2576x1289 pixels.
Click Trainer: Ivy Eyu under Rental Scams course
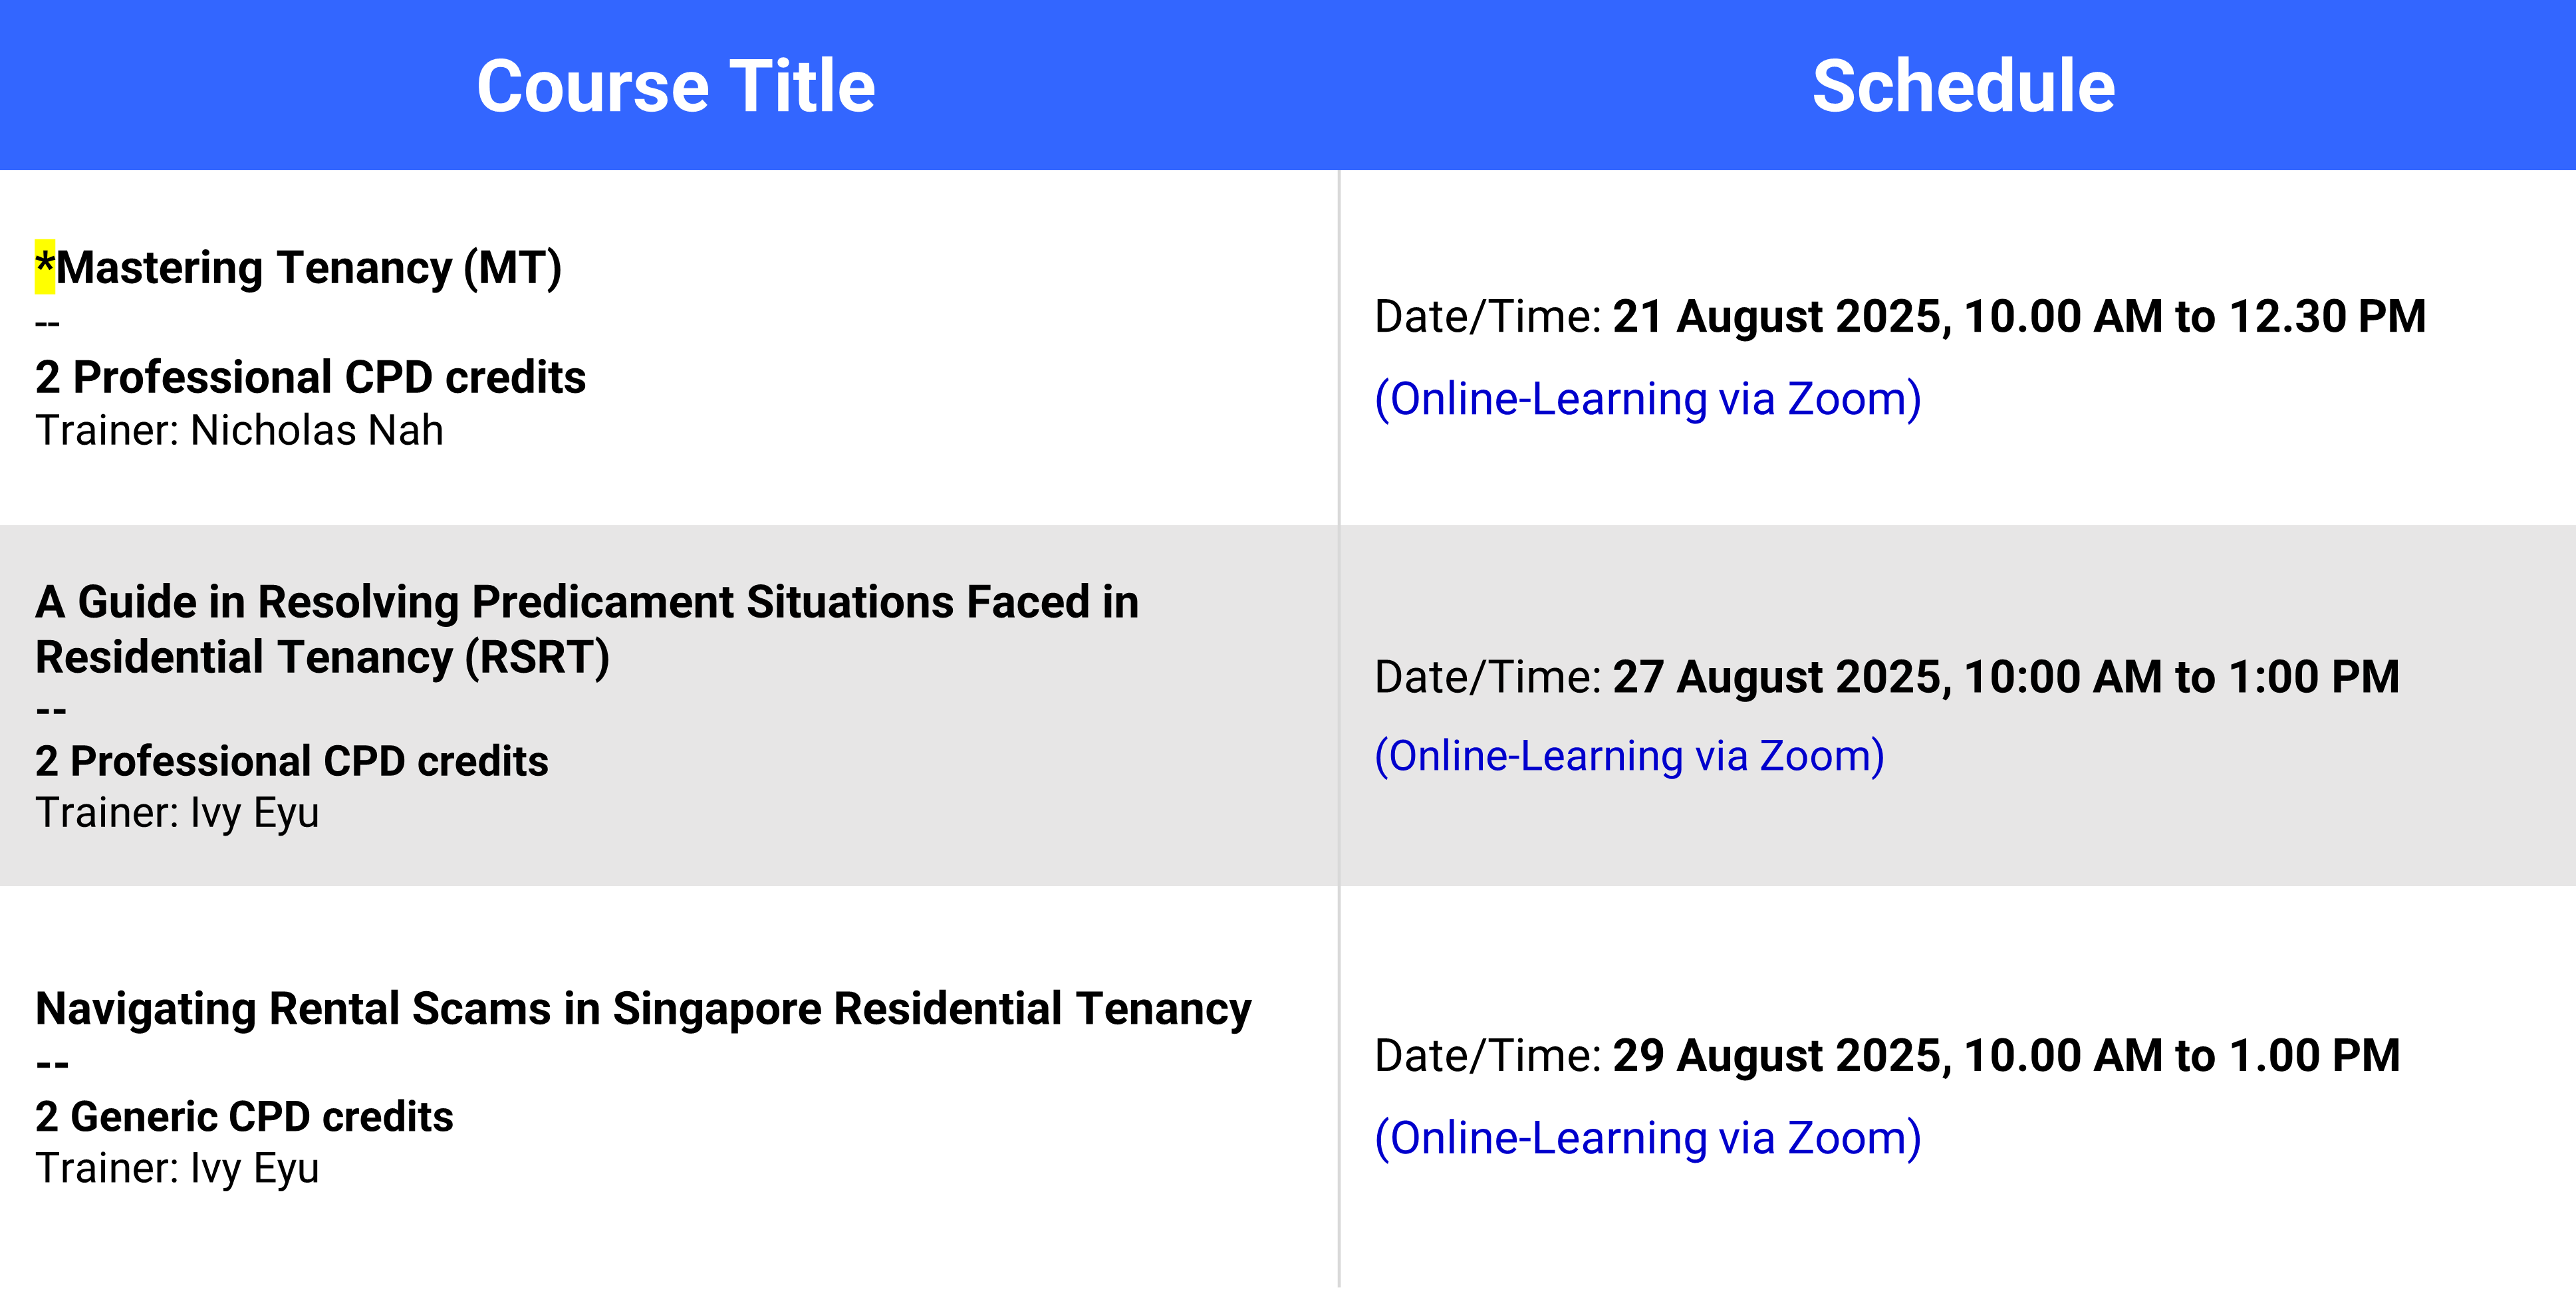pos(177,1169)
